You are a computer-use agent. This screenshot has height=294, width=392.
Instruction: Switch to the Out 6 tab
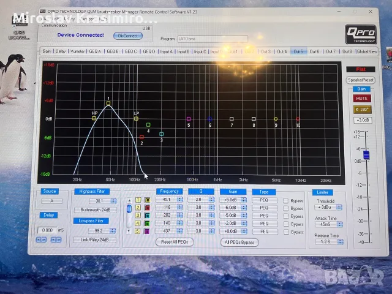pos(314,51)
